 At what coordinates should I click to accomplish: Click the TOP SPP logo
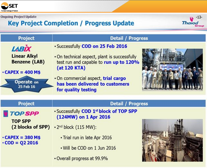(21, 113)
